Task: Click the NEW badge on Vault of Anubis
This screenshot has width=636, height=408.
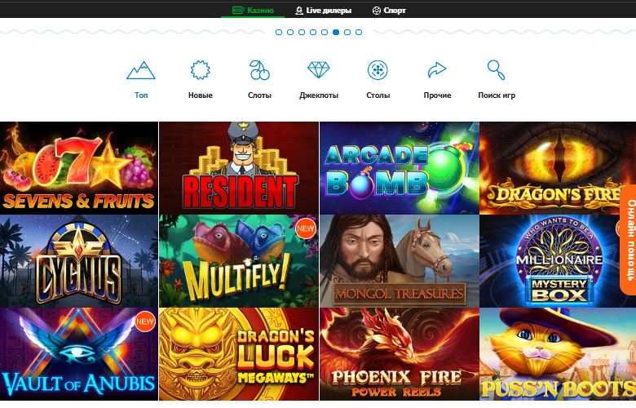Action: [145, 322]
